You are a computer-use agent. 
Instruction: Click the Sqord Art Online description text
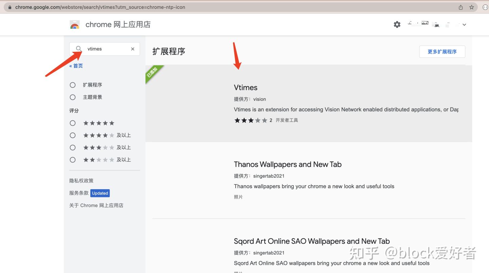tap(332, 264)
